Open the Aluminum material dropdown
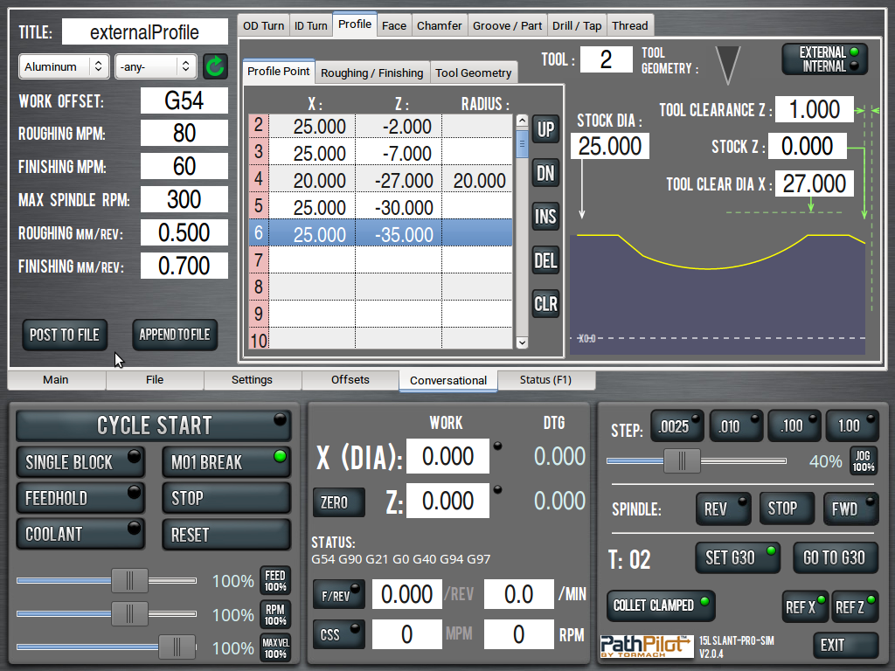Image resolution: width=895 pixels, height=671 pixels. tap(63, 66)
